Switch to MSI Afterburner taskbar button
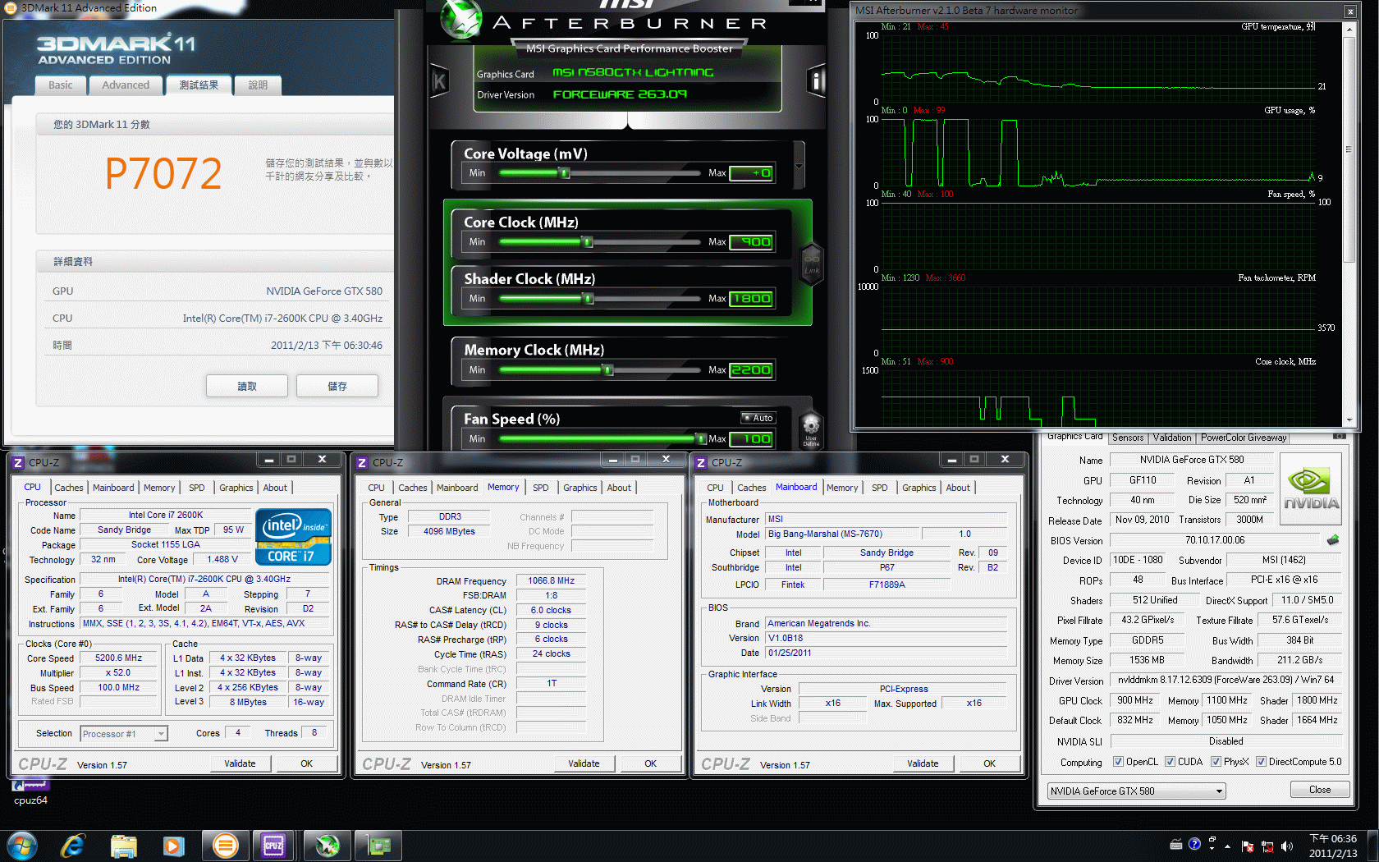Screen dimensions: 1379x862 (x=327, y=845)
